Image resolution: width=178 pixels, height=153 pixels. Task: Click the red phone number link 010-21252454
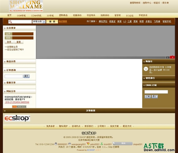pyautogui.click(x=17, y=102)
